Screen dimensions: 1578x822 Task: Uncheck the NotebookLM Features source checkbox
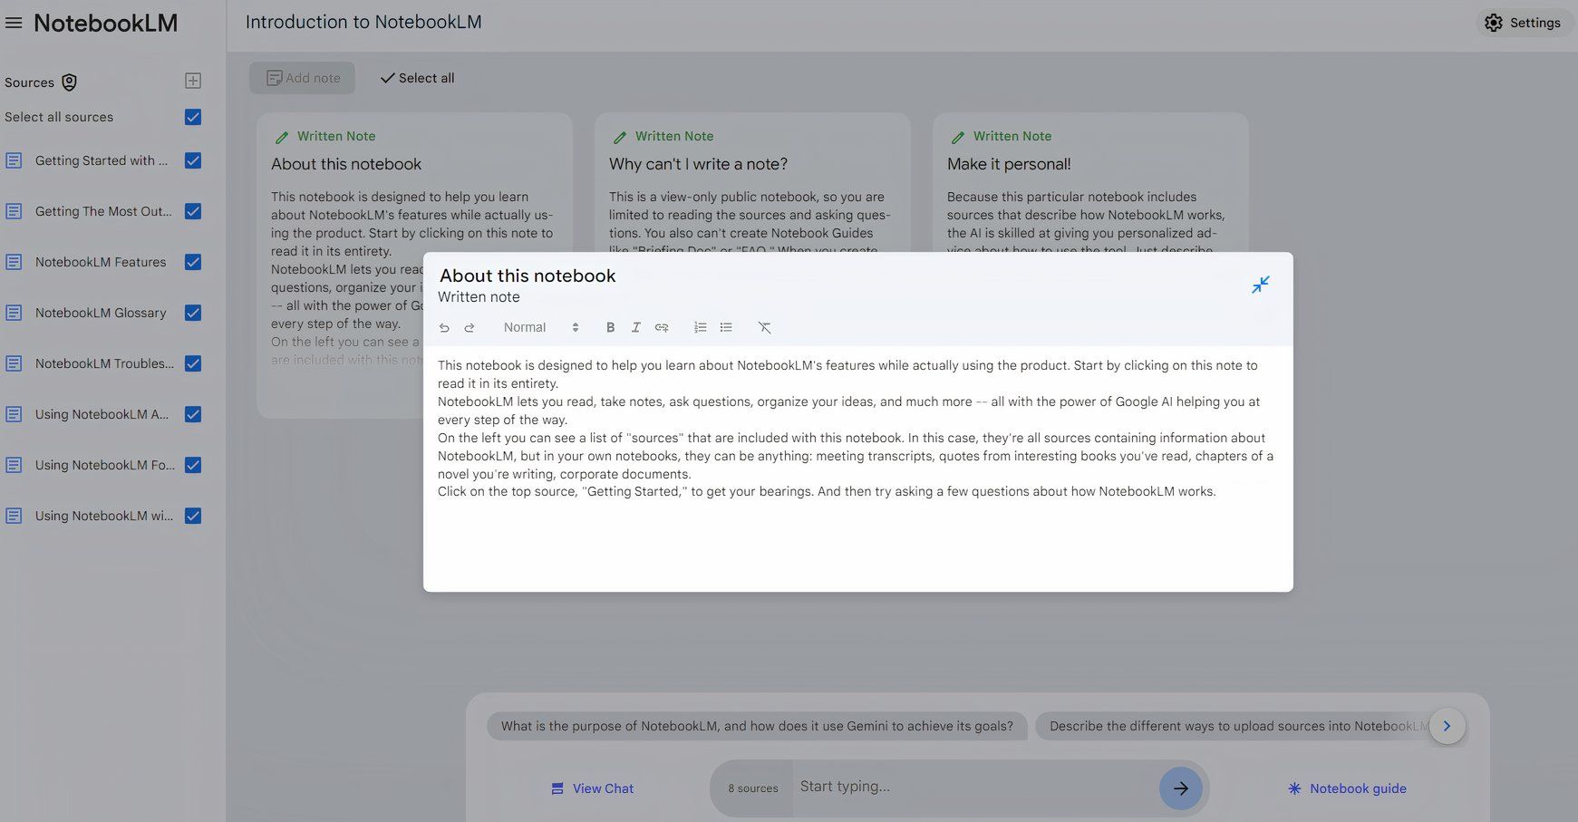click(x=193, y=262)
